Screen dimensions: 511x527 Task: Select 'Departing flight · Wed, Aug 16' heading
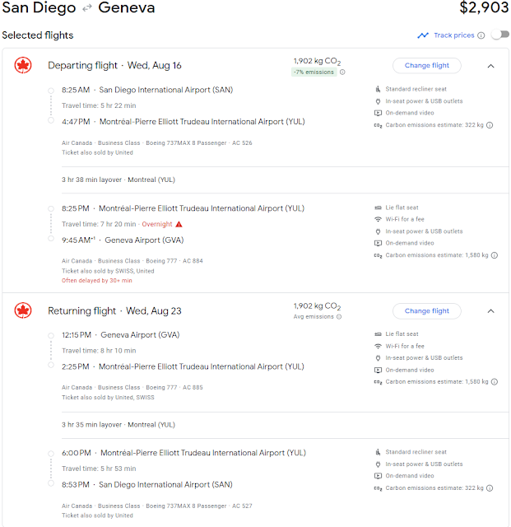tap(114, 65)
